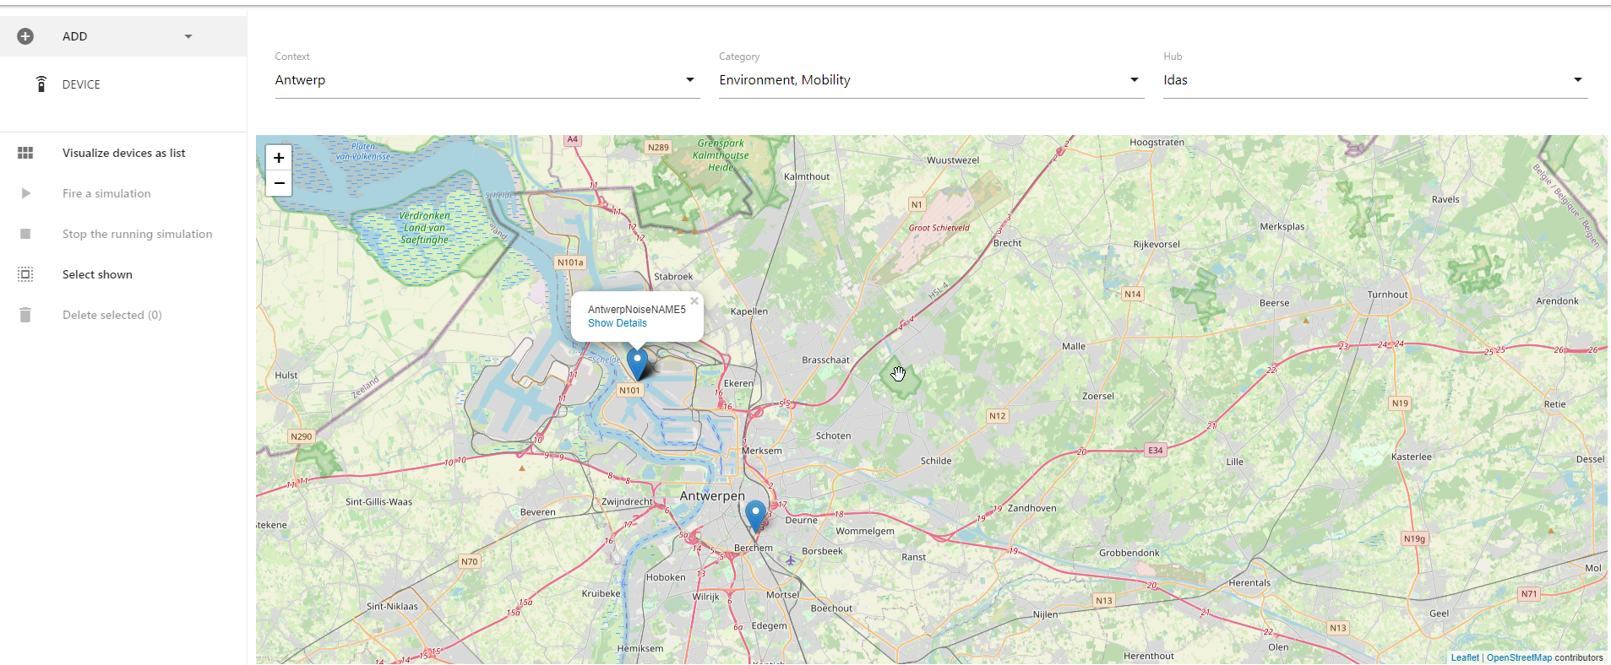Click the Stop the running simulation square icon
The height and width of the screenshot is (665, 1611).
click(25, 234)
